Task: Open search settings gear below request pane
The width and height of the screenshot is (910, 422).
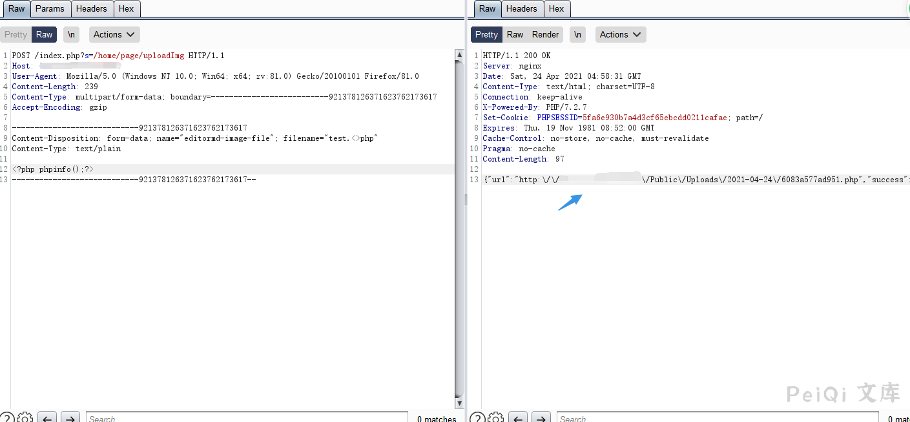Action: pyautogui.click(x=25, y=417)
